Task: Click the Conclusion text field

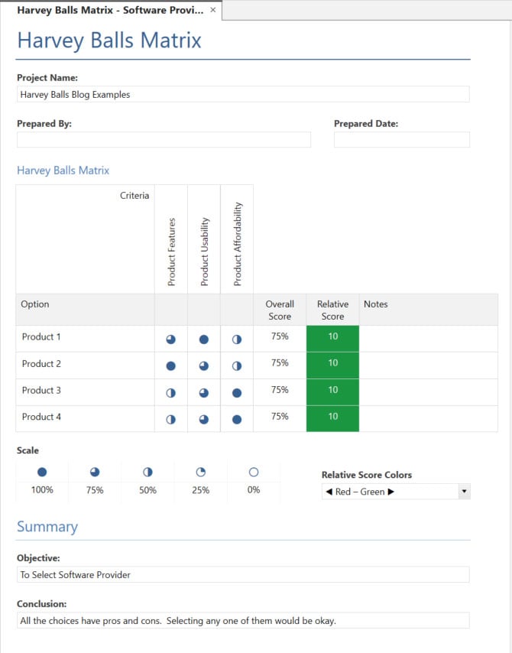Action: click(243, 620)
